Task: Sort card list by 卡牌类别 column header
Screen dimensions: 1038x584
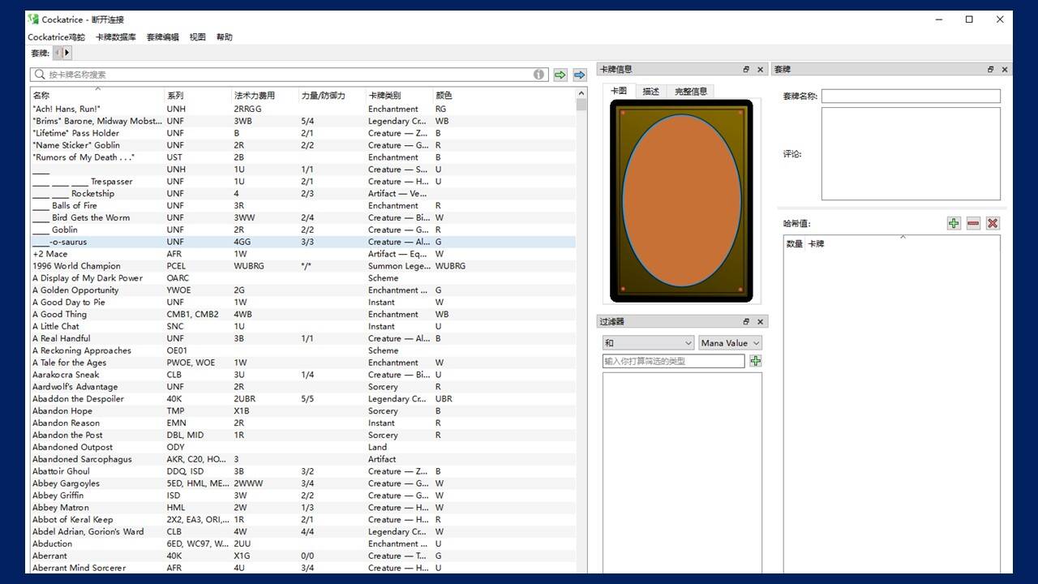Action: tap(400, 96)
